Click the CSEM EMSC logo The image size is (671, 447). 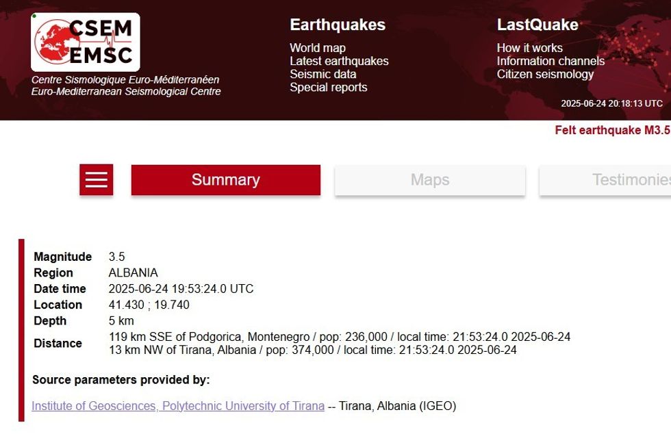86,42
